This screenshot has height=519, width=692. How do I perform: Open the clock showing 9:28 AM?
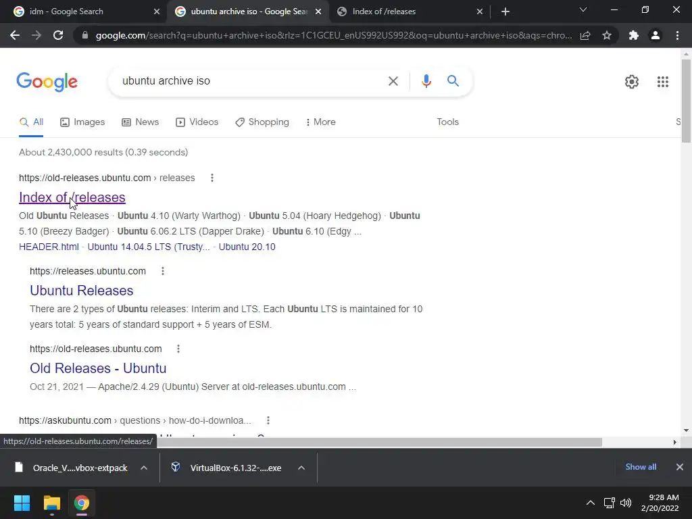660,503
